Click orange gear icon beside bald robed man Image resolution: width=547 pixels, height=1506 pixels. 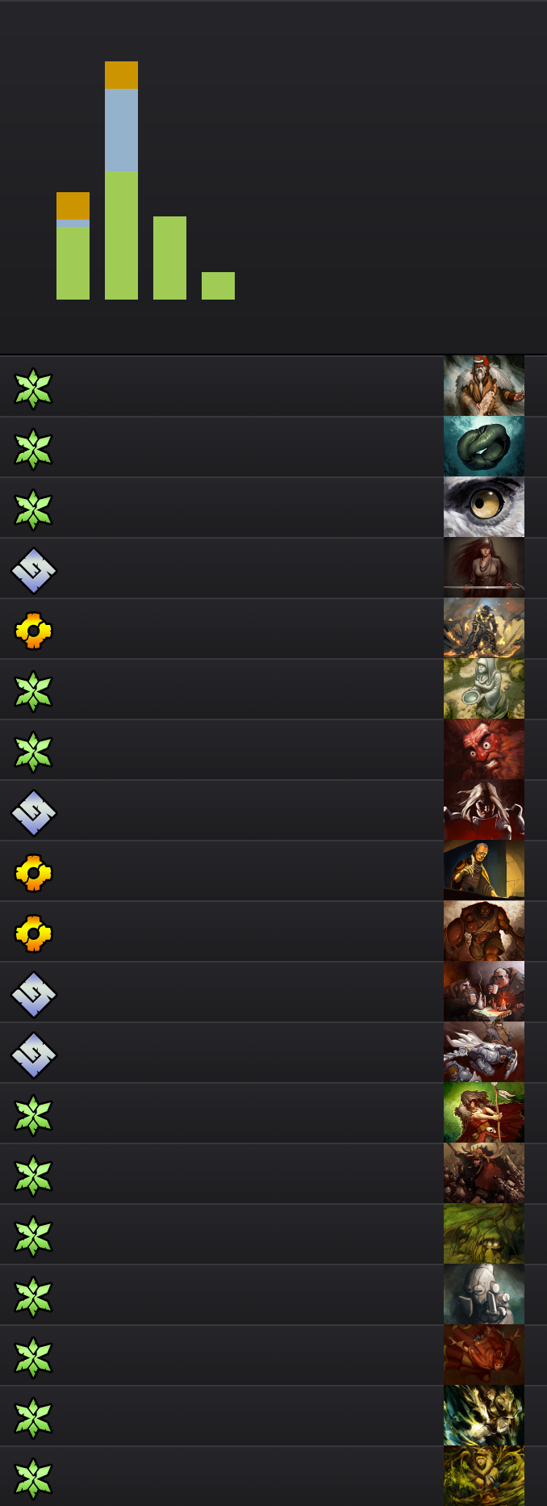pyautogui.click(x=33, y=873)
